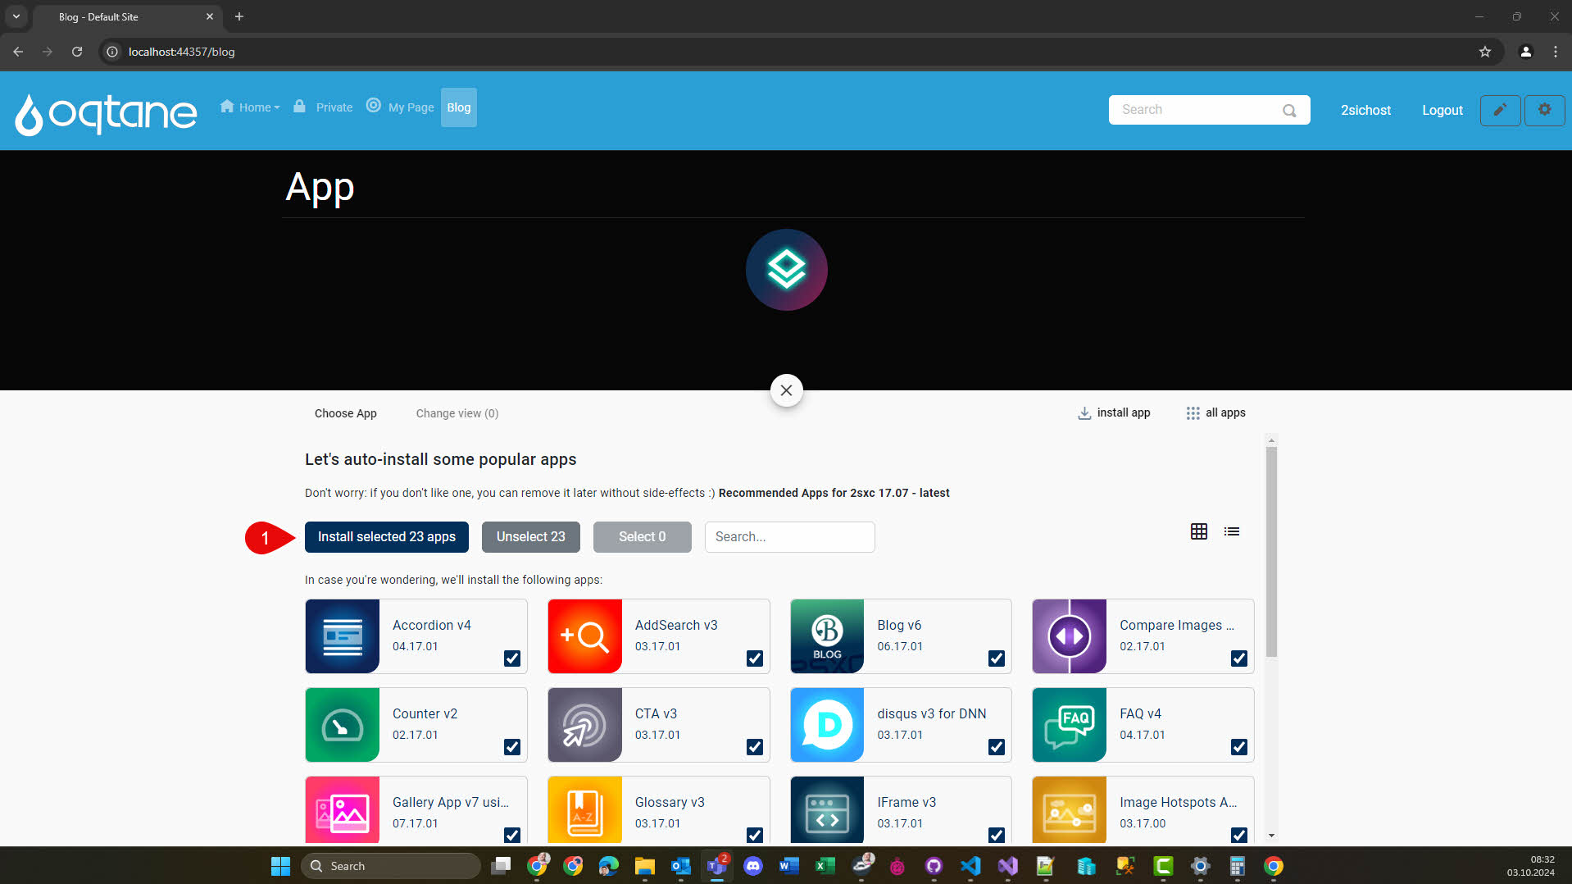
Task: Switch to grid view icon
Action: [1198, 531]
